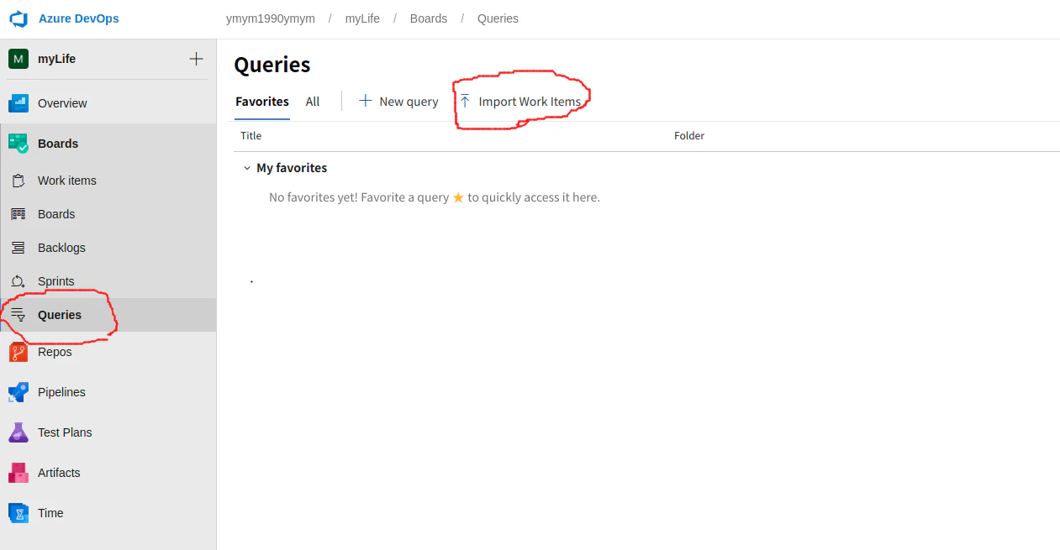The height and width of the screenshot is (550, 1060).
Task: Open the myLife project name in sidebar
Action: tap(56, 59)
